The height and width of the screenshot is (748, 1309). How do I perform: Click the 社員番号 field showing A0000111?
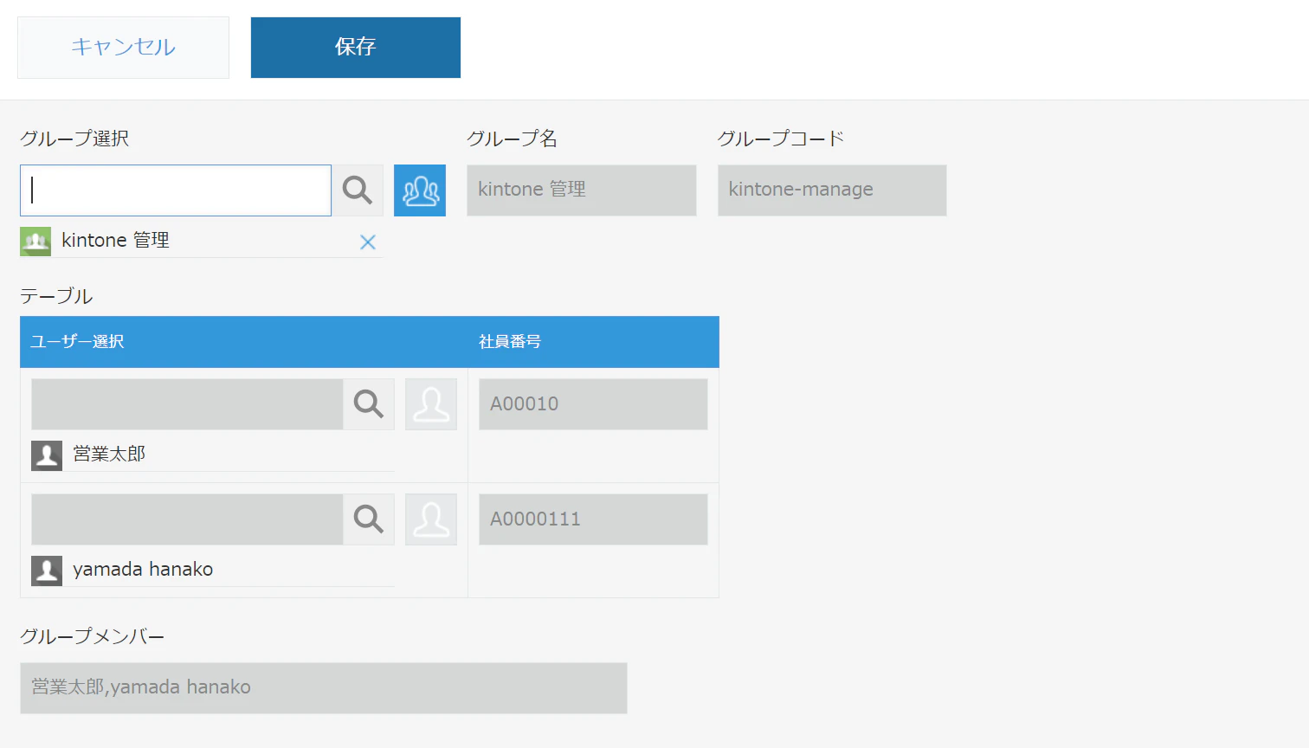click(593, 519)
